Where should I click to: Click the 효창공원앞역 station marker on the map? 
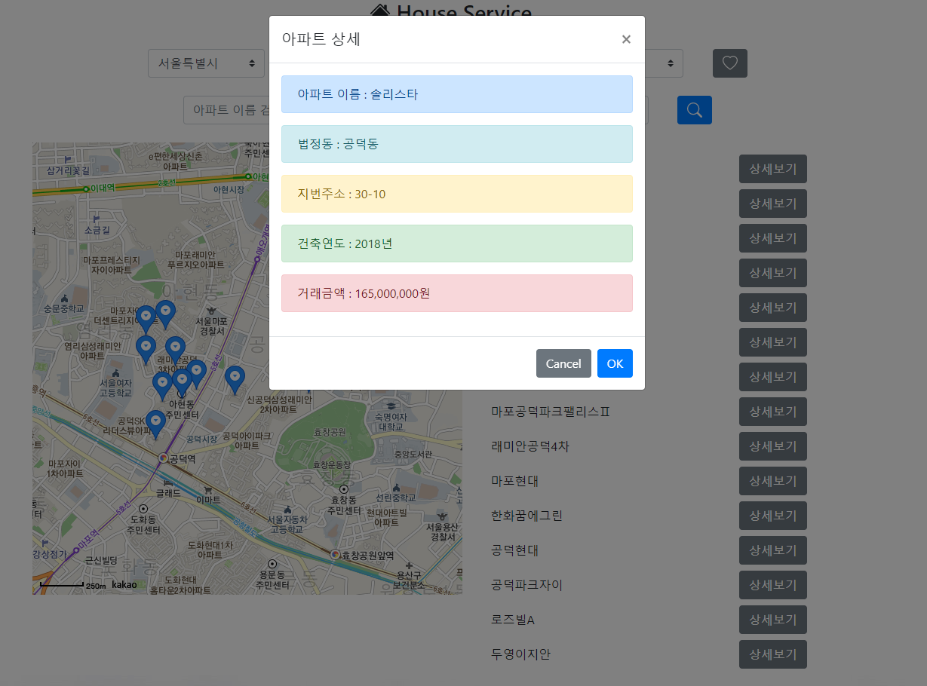(x=333, y=556)
